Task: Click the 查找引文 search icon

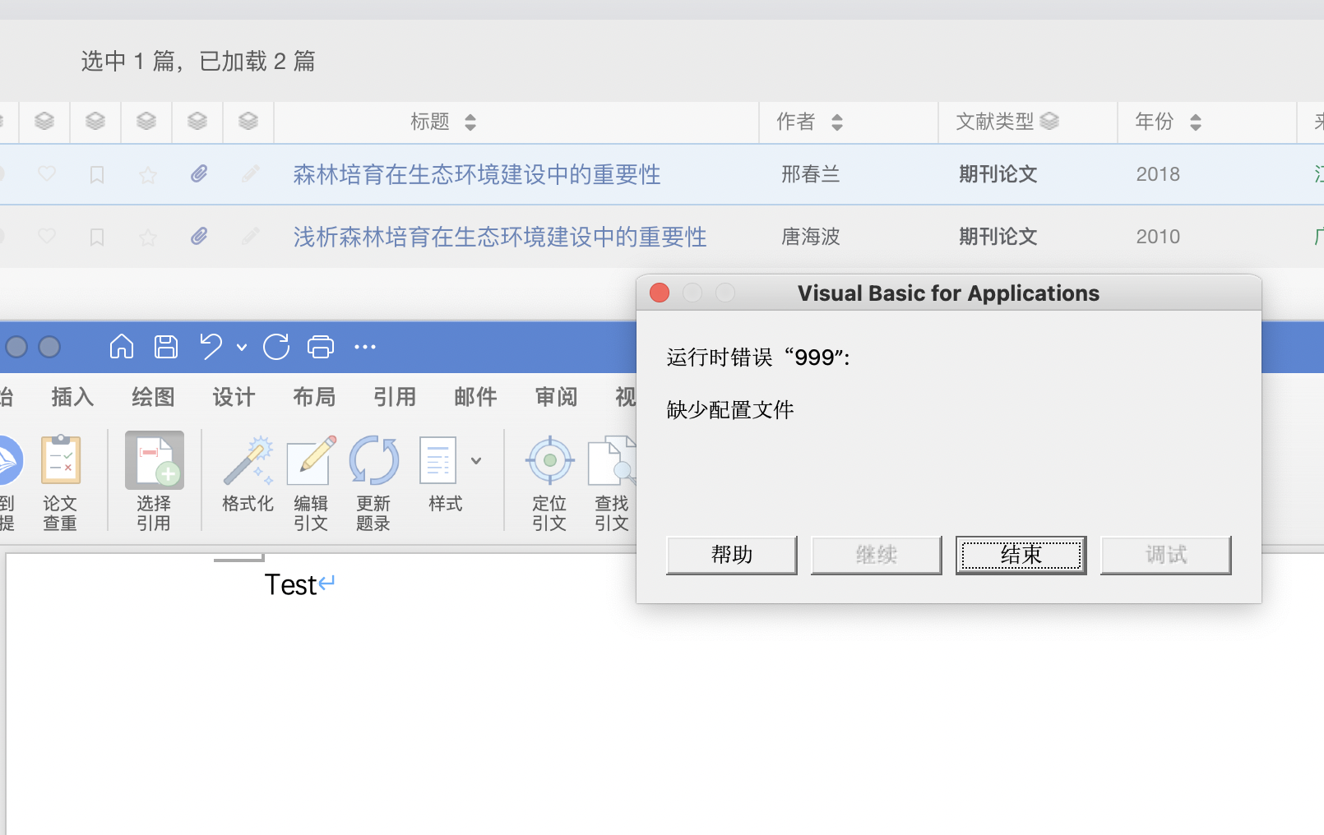Action: coord(612,460)
